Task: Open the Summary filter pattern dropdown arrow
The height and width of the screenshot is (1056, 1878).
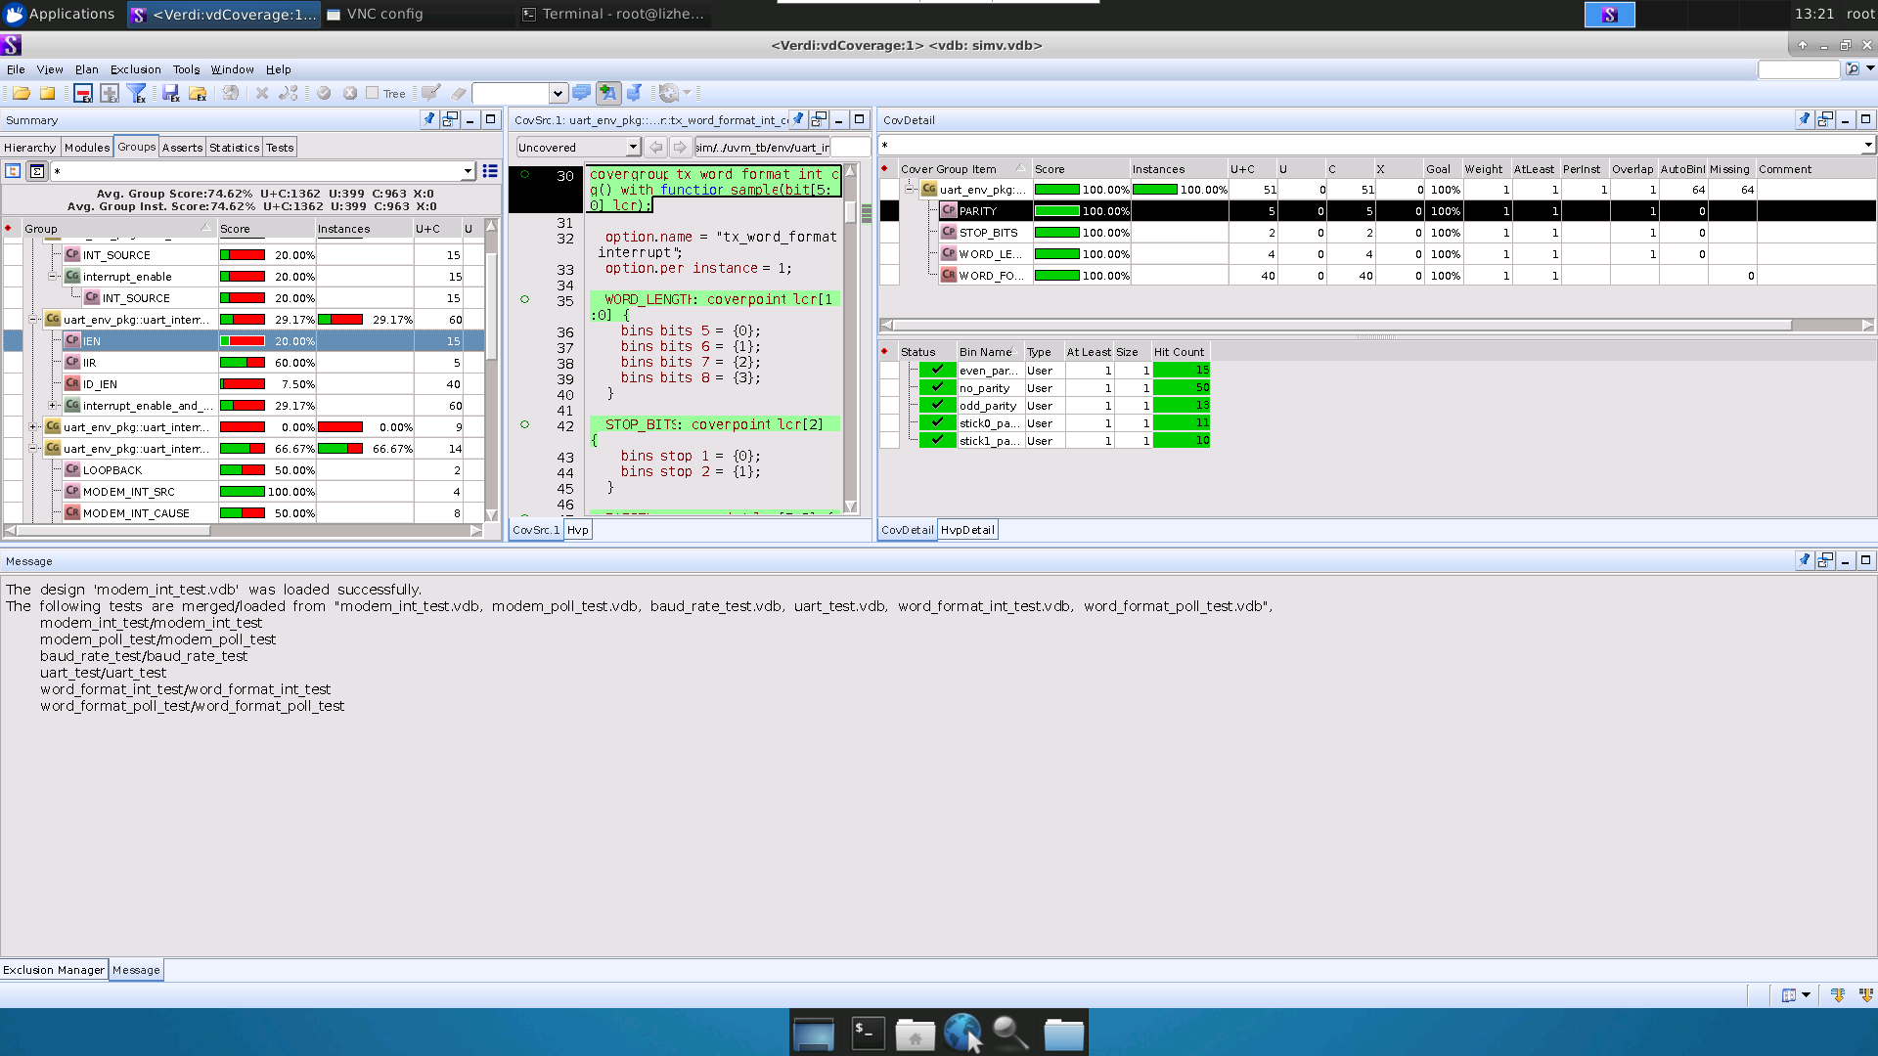Action: tap(468, 171)
